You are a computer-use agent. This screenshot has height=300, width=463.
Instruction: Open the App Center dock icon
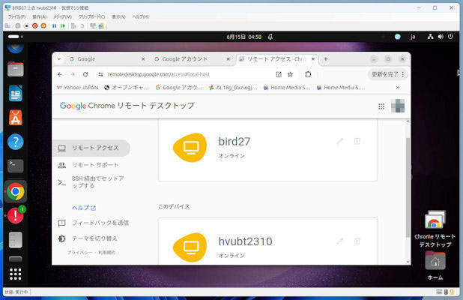pyautogui.click(x=15, y=118)
